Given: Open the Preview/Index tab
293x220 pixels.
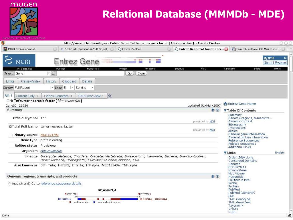Looking at the screenshot, I should [30, 81].
